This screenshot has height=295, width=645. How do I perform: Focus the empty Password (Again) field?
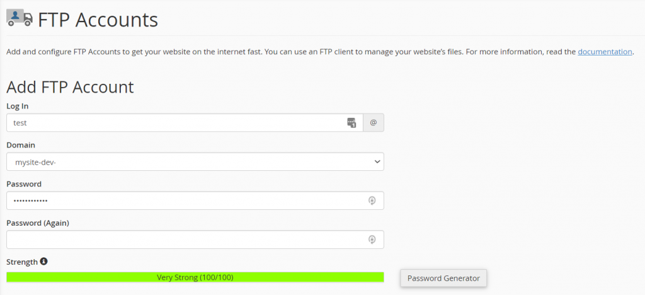click(183, 240)
